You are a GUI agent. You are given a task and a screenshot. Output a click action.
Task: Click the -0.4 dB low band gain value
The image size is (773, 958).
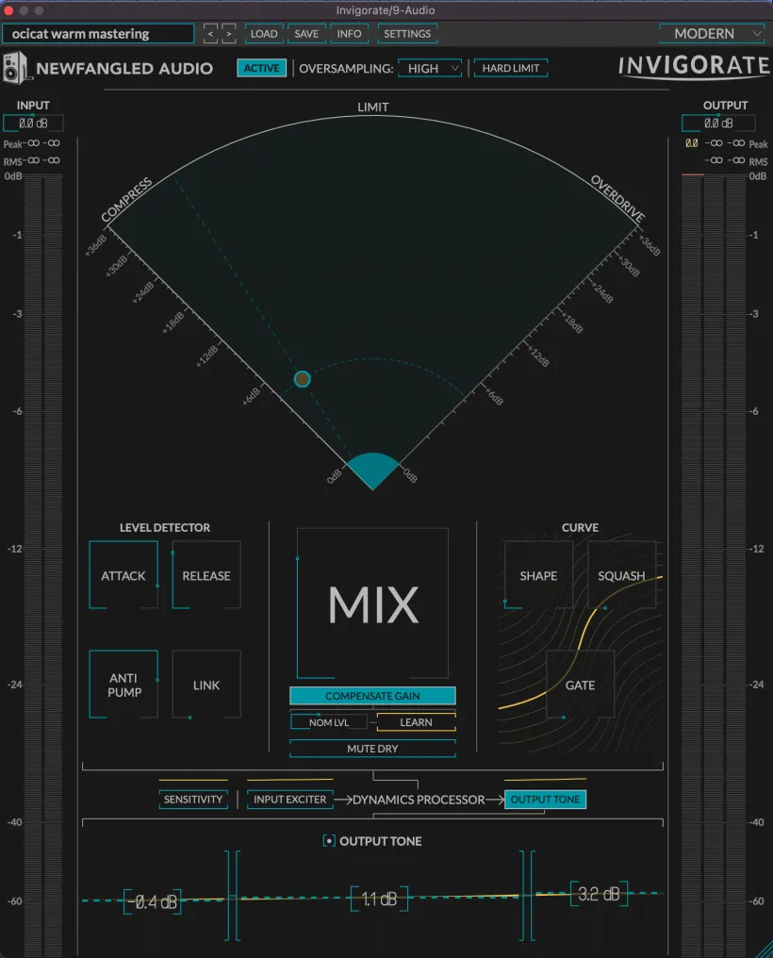[153, 901]
